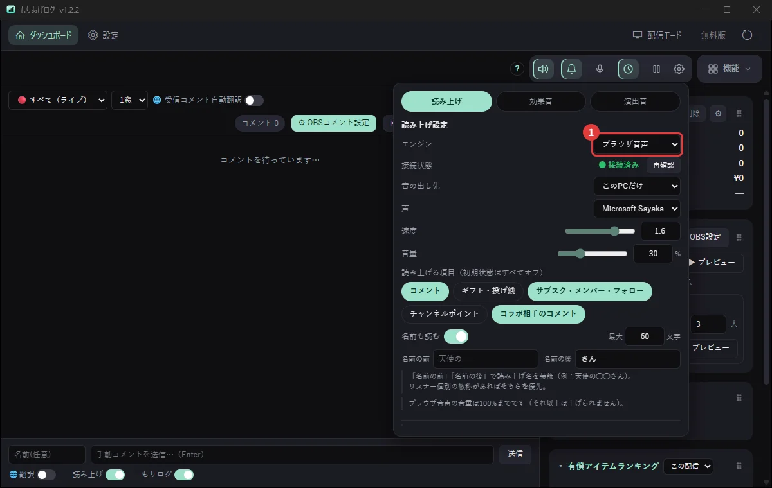Click the 名前の後 field containing さん
This screenshot has height=488, width=772.
[x=628, y=359]
